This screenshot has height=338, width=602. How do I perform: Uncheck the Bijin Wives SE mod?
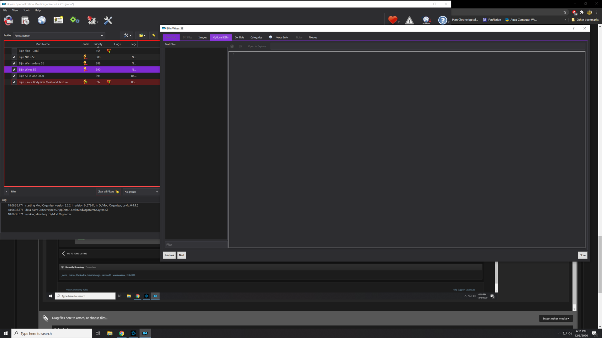point(14,69)
